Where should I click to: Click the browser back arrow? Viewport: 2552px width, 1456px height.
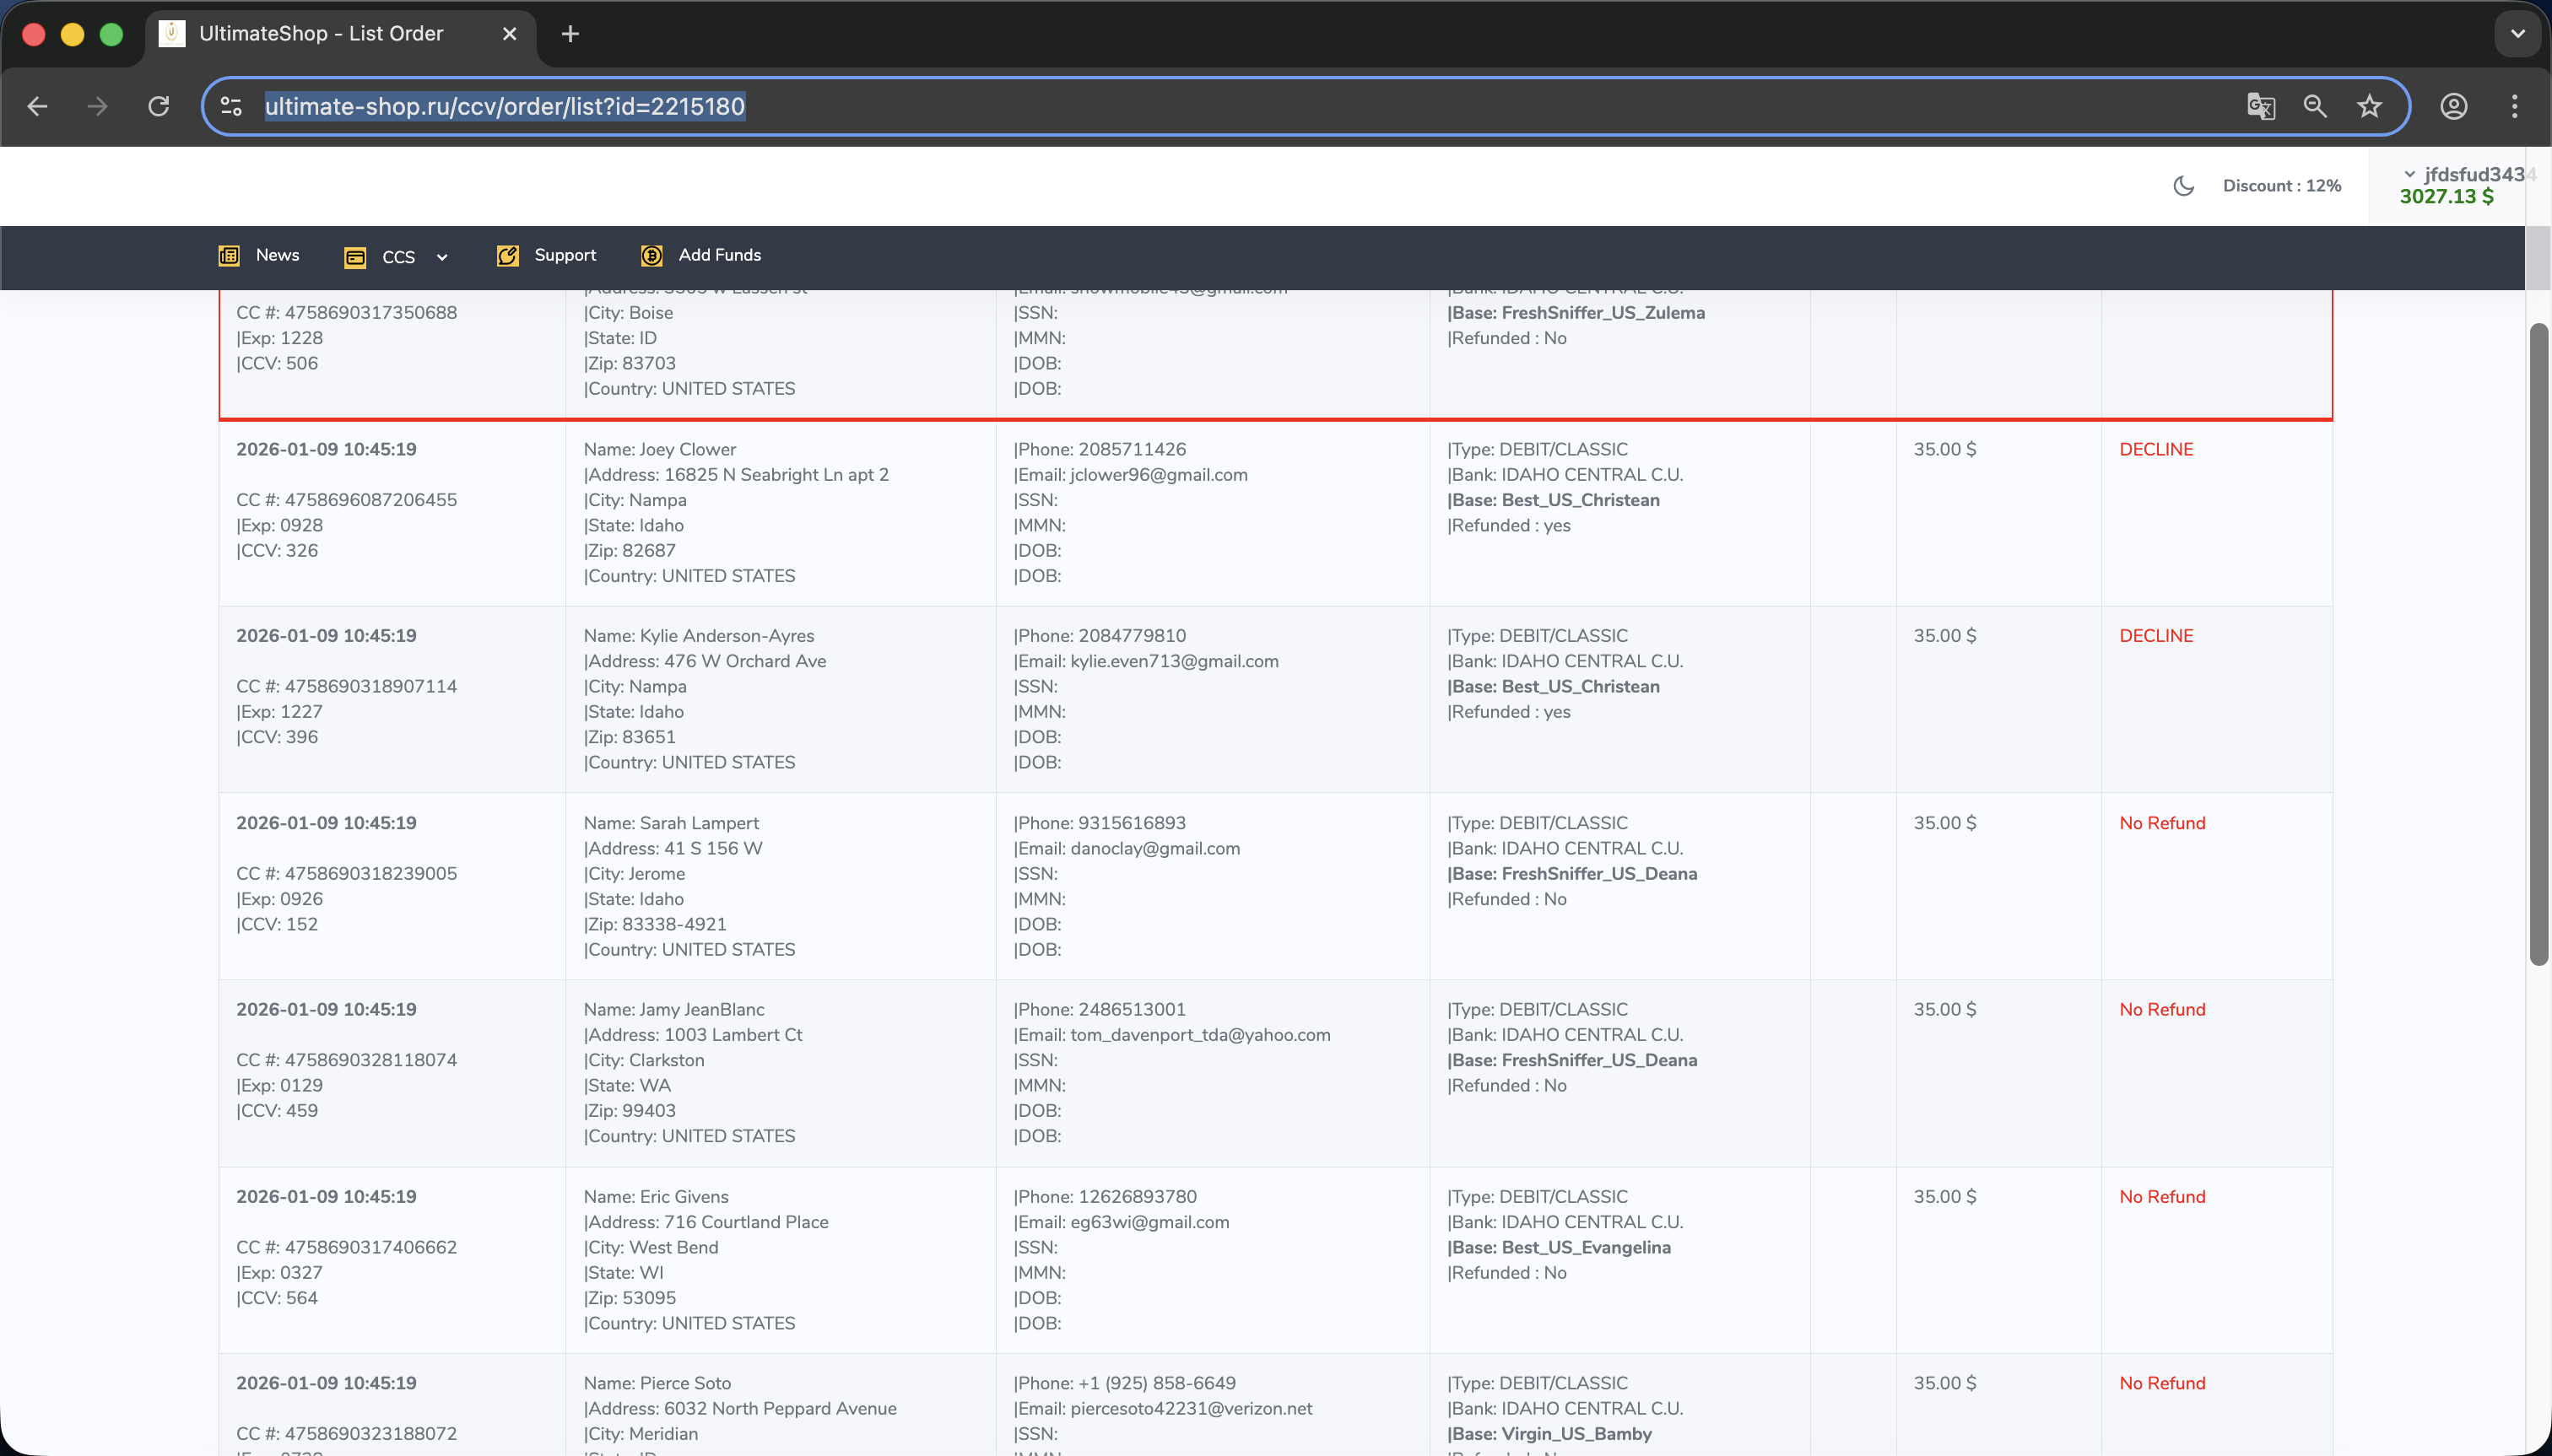38,106
